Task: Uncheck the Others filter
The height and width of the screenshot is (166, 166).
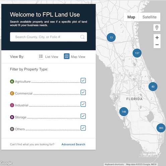Action: pos(83,128)
